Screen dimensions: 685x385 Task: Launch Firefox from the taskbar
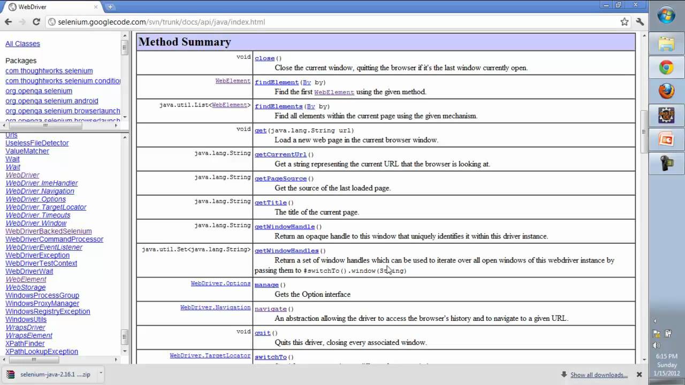[666, 91]
